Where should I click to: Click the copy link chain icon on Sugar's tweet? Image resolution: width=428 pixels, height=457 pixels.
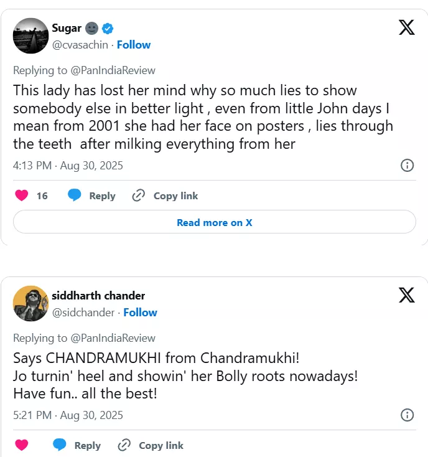[139, 196]
